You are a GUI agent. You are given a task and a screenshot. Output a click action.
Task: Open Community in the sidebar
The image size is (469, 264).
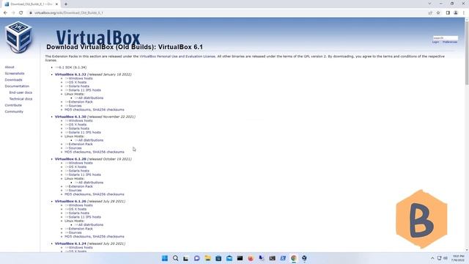click(x=14, y=111)
